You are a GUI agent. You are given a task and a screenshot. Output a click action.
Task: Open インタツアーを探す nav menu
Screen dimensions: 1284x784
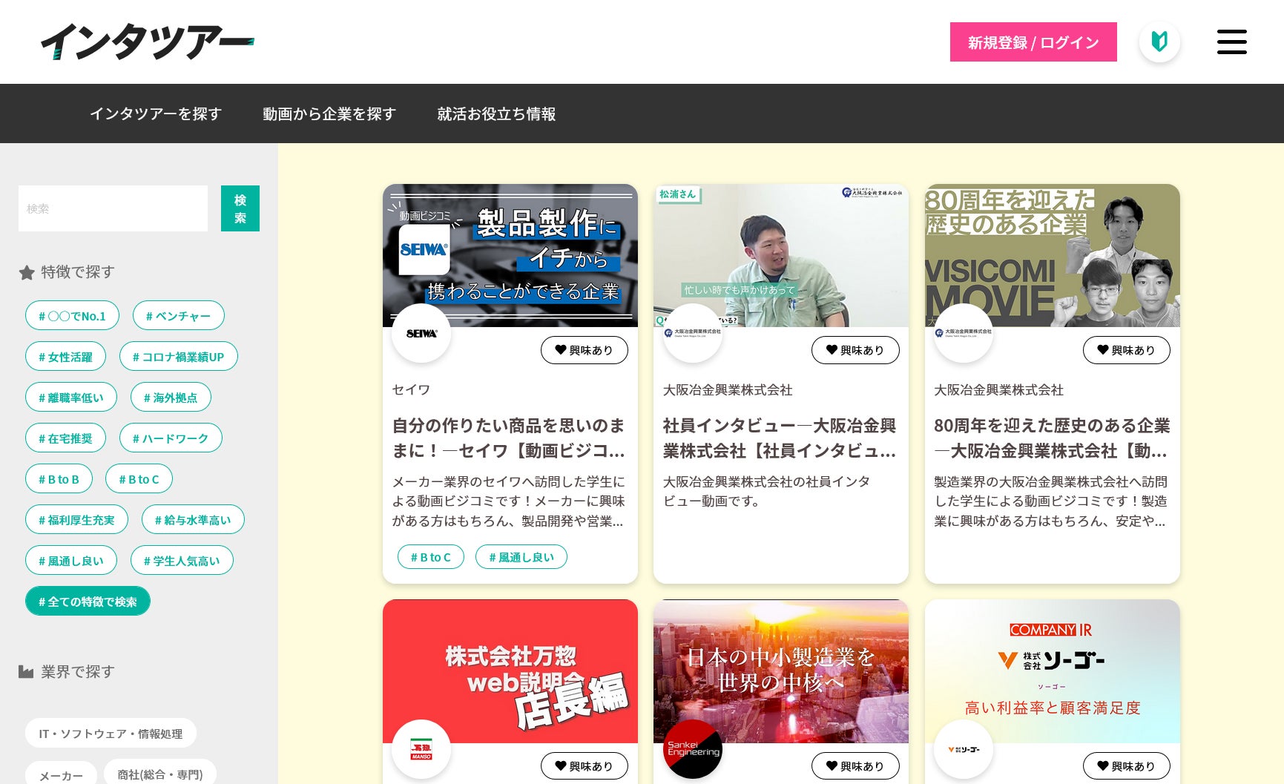[156, 113]
